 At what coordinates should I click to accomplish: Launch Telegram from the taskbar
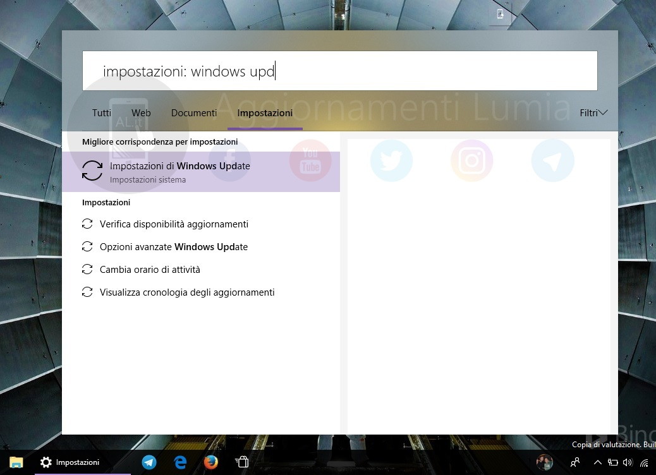pyautogui.click(x=149, y=462)
